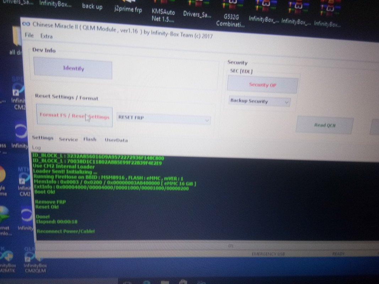Select the all dr folder on desktop

click(16, 41)
